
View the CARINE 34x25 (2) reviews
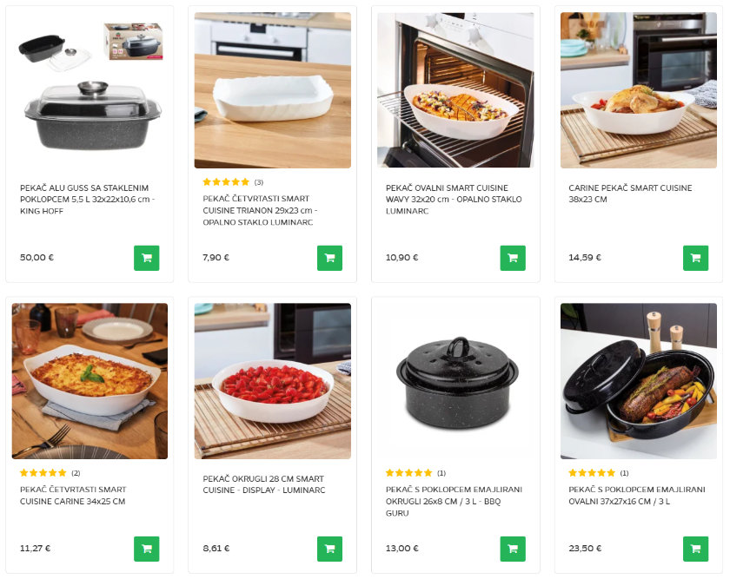(x=43, y=472)
